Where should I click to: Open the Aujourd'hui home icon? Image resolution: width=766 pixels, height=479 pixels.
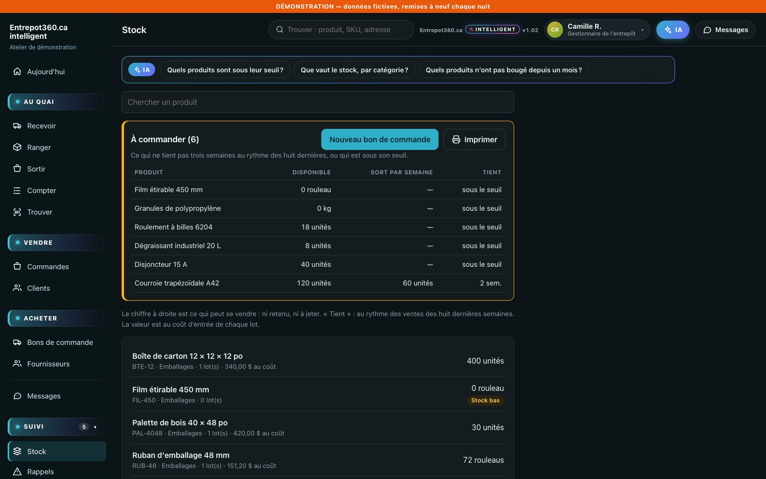click(17, 71)
